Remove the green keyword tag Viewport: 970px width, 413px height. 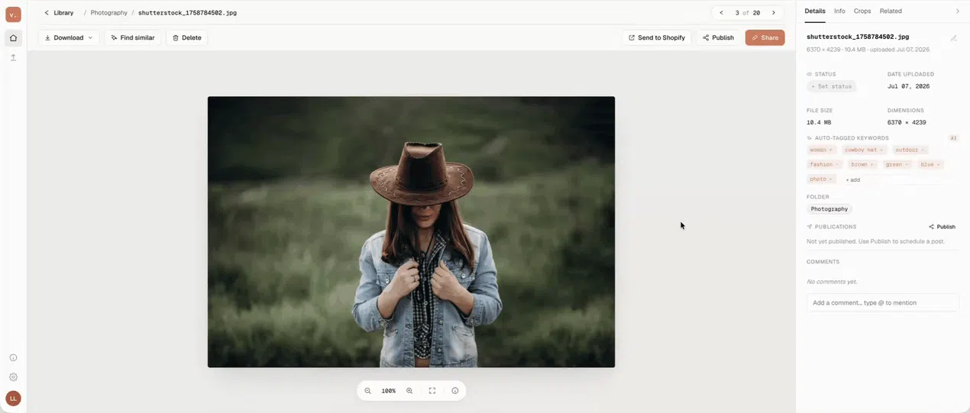(907, 165)
